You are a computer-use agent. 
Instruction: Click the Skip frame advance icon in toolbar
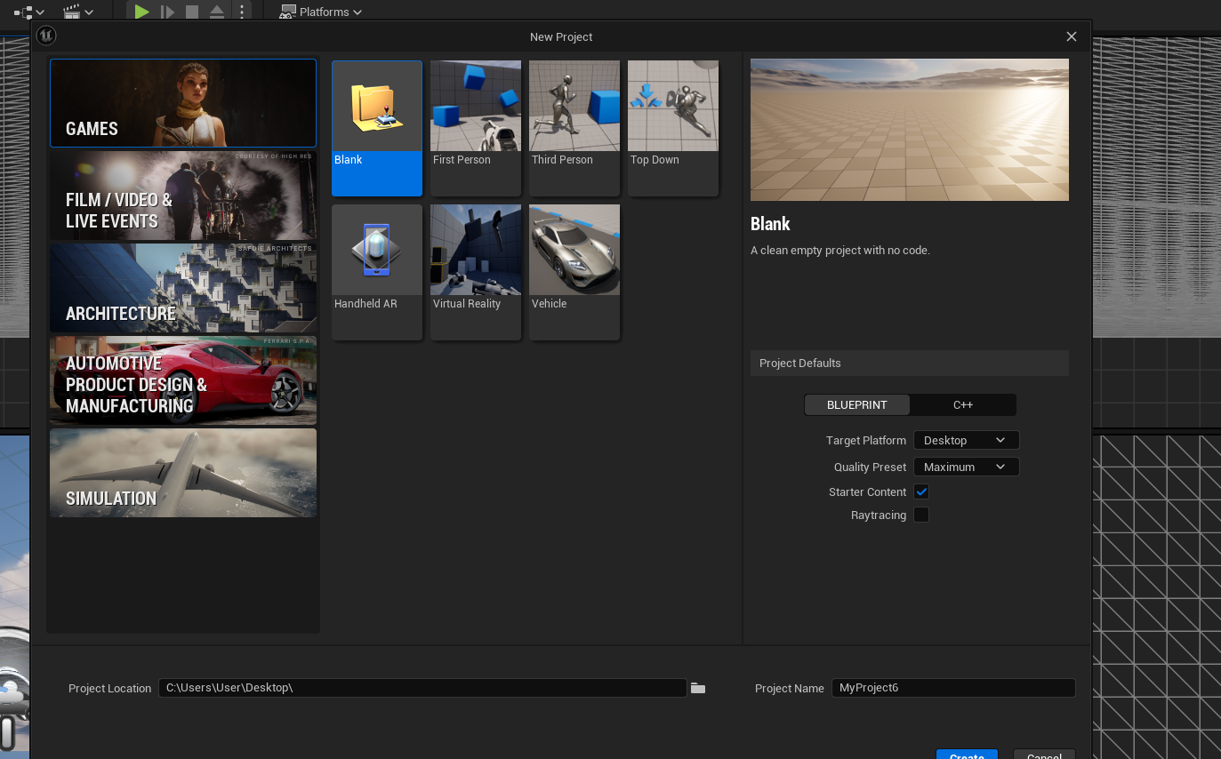click(x=167, y=12)
